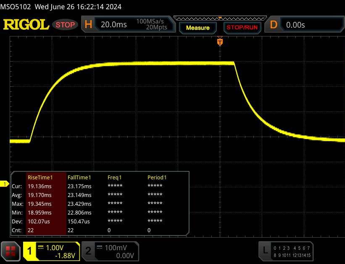Select the RiseTime1 measurement column header
The height and width of the screenshot is (264, 345).
click(x=40, y=177)
